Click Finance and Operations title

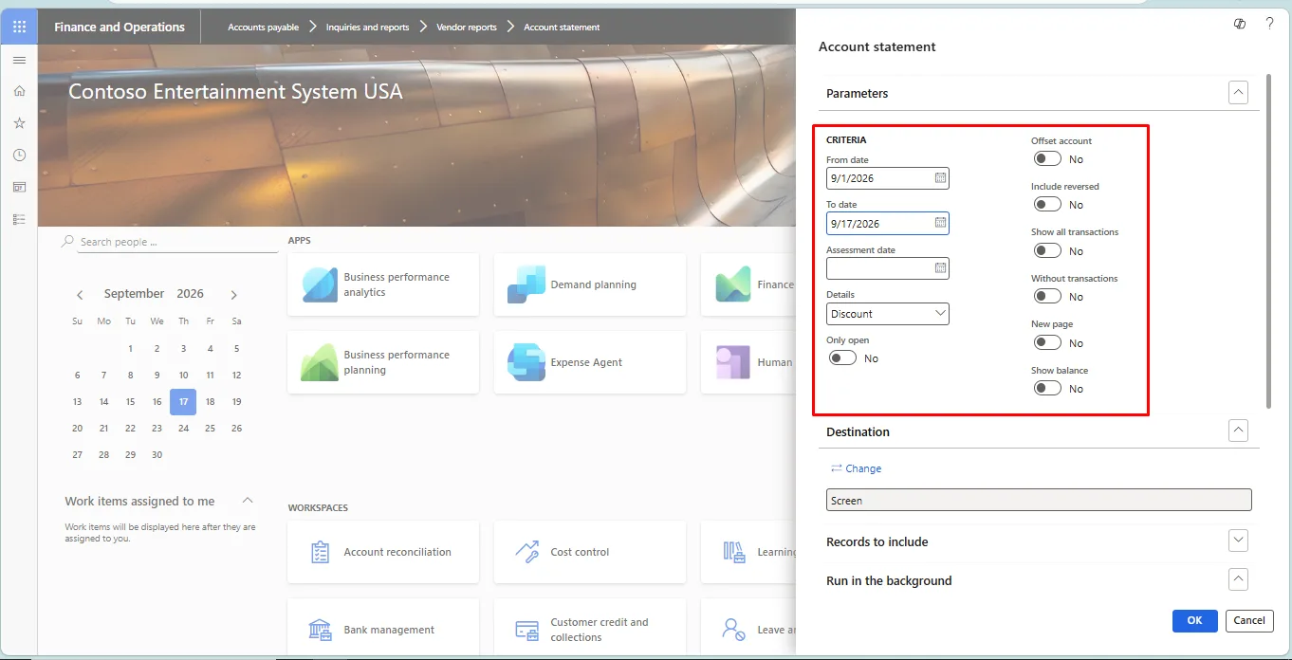(x=120, y=27)
